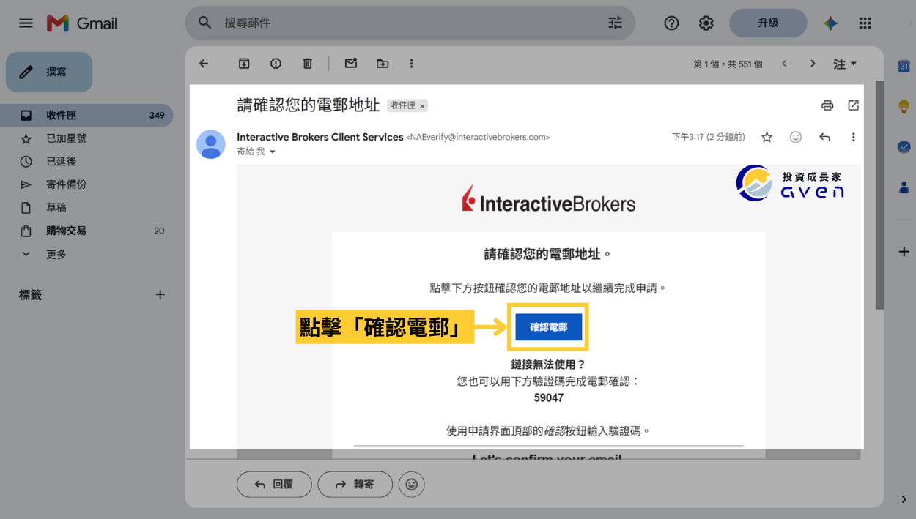Remove the 收件匣 label from email
This screenshot has width=916, height=519.
[422, 106]
